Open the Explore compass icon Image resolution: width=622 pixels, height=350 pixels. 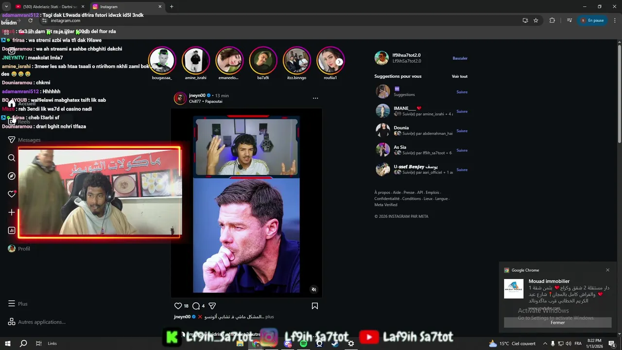point(12,176)
